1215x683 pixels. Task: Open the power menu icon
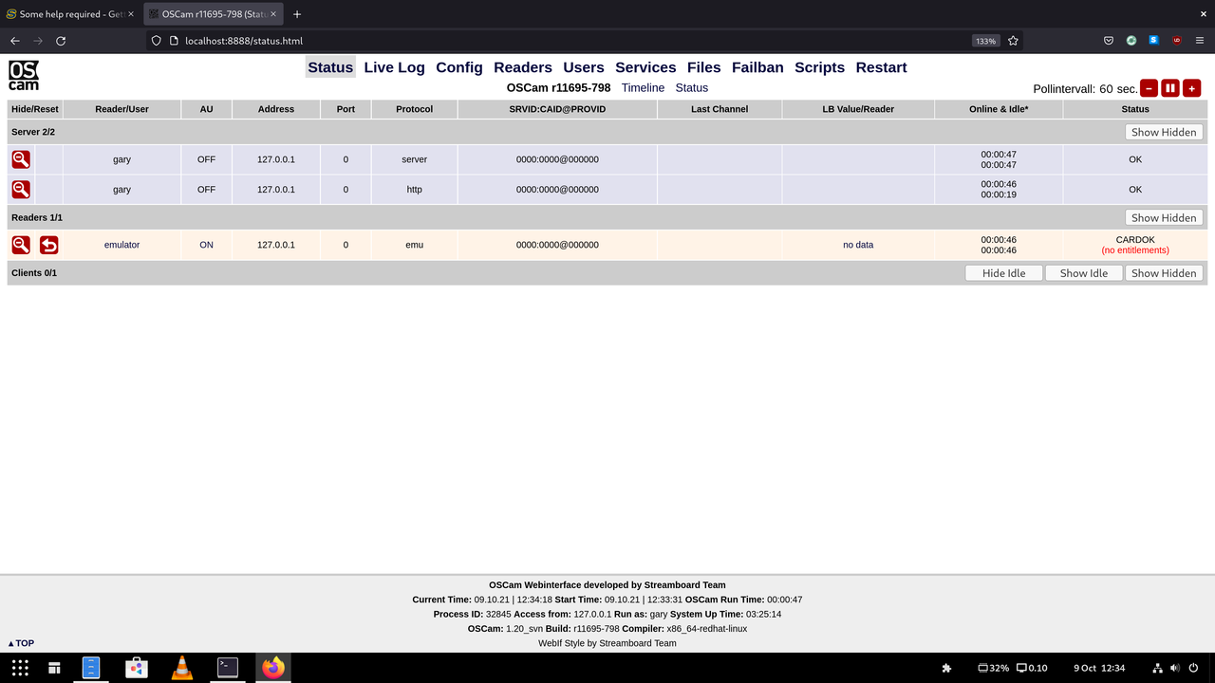(1193, 668)
